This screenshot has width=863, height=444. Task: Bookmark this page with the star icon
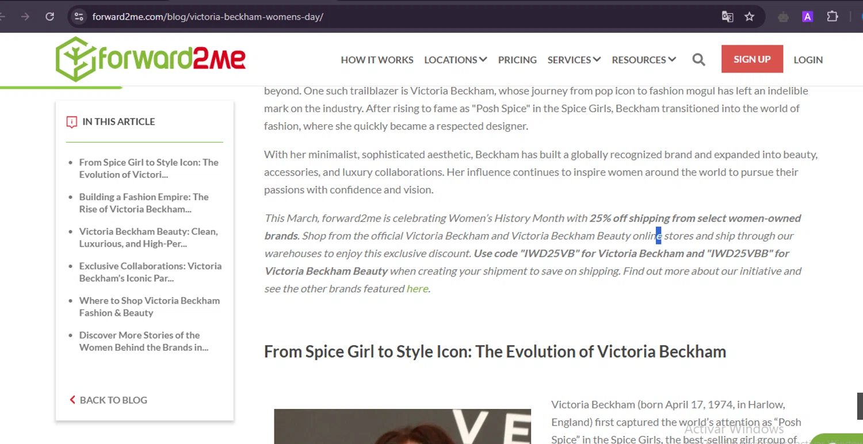(x=749, y=17)
